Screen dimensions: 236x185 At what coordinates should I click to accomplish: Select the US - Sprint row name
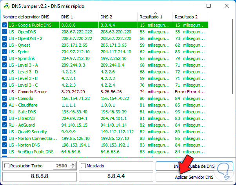pyautogui.click(x=19, y=52)
